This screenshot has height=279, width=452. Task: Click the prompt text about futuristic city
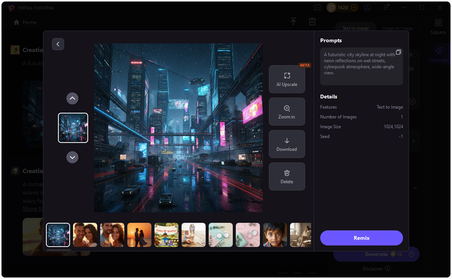pyautogui.click(x=360, y=64)
